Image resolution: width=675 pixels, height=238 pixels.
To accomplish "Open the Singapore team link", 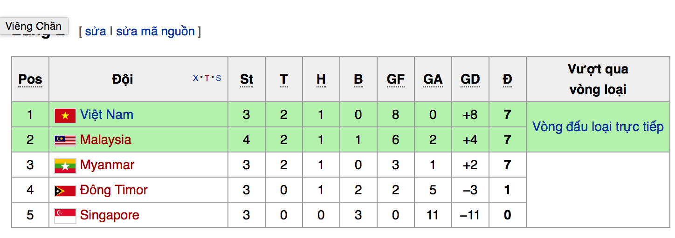I will tap(110, 215).
